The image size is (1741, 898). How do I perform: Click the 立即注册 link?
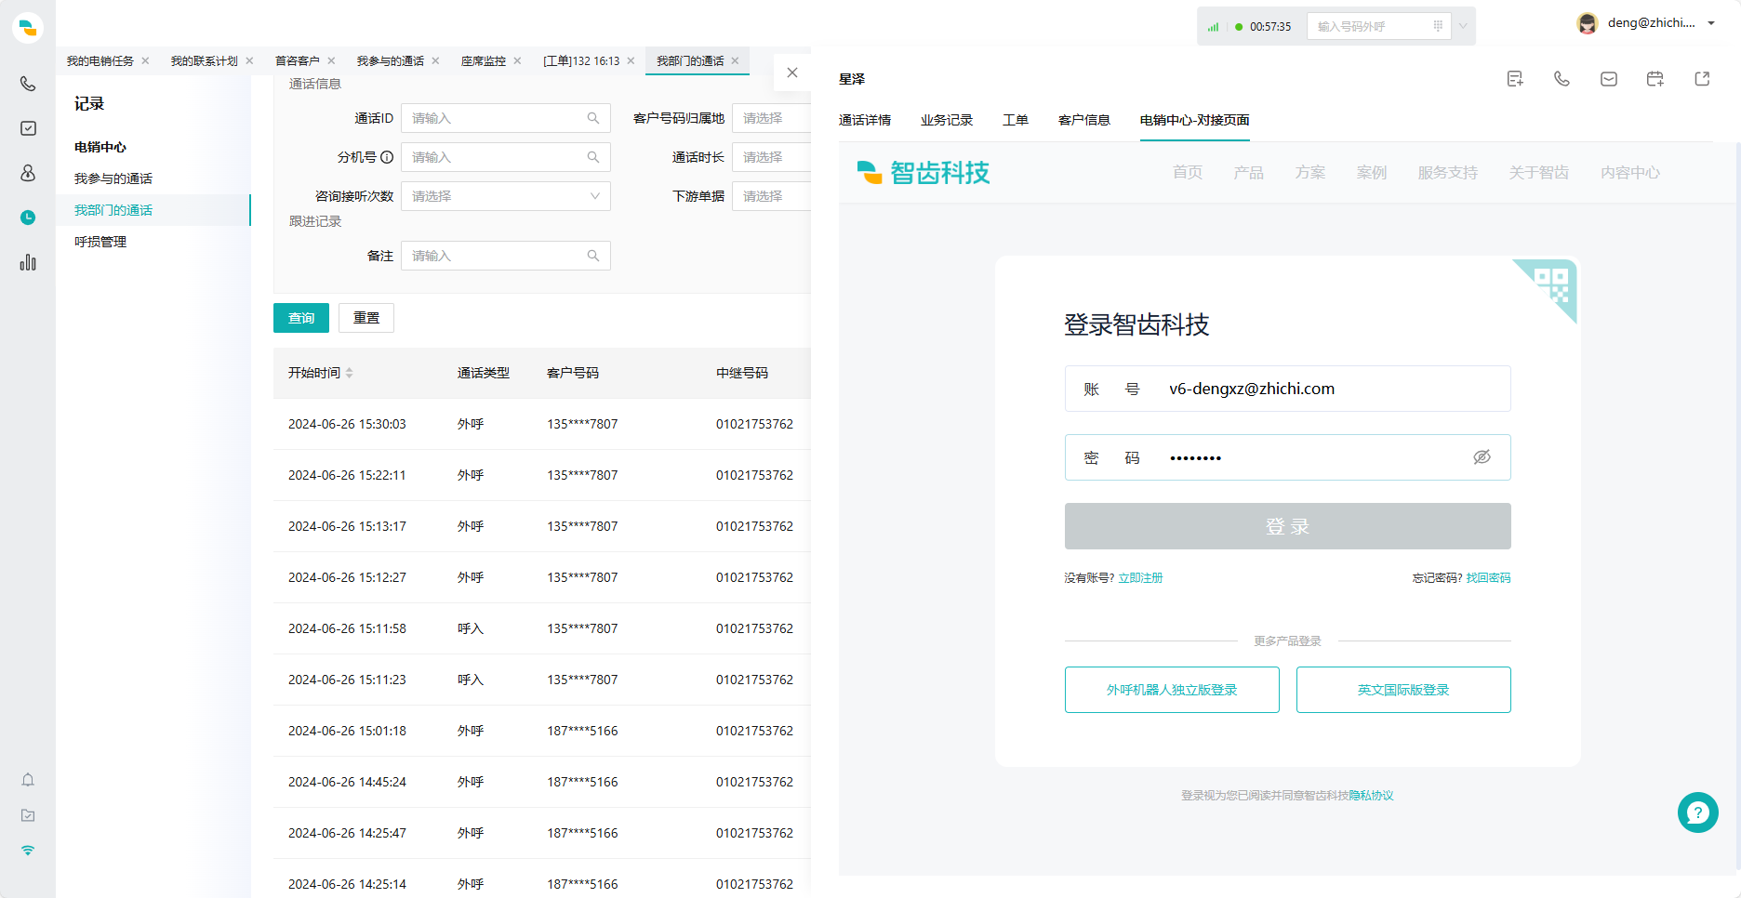(1140, 578)
